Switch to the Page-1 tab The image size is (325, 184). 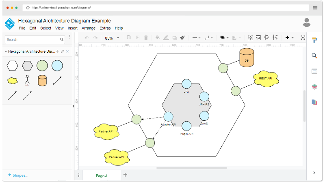tap(102, 175)
